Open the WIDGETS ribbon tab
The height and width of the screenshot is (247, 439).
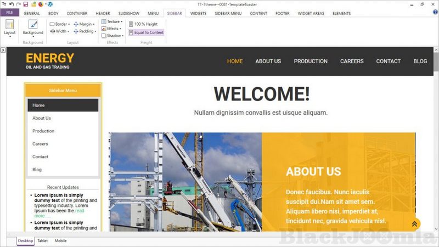[198, 13]
